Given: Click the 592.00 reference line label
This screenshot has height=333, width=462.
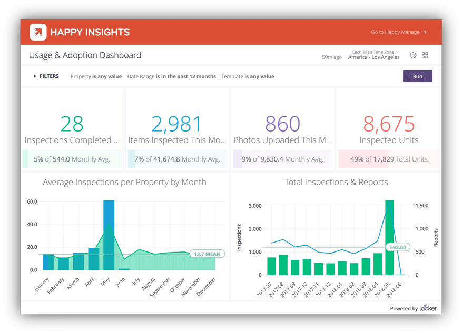Looking at the screenshot, I should pyautogui.click(x=398, y=247).
